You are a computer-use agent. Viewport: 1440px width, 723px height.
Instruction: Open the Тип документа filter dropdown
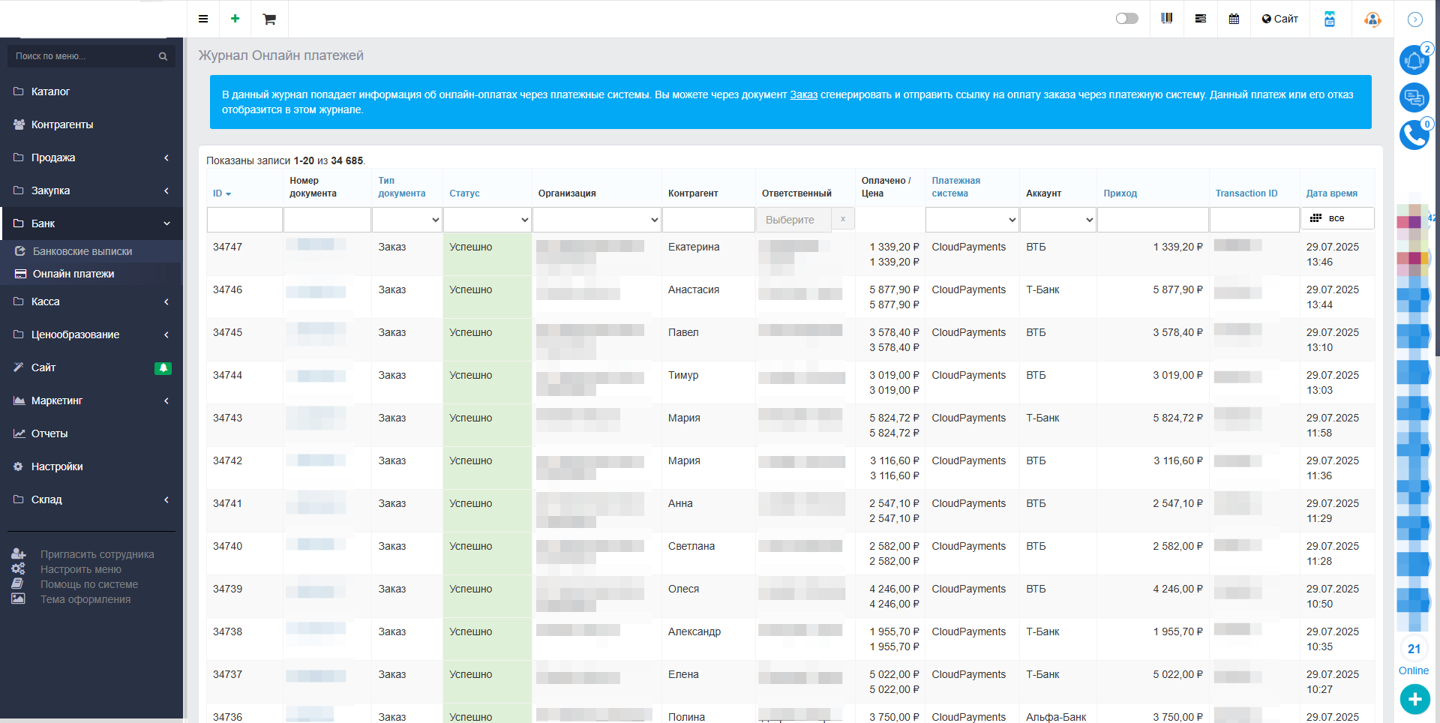click(x=406, y=220)
